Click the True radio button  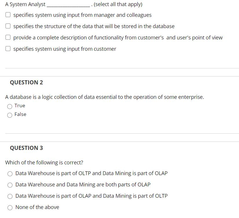[10, 106]
